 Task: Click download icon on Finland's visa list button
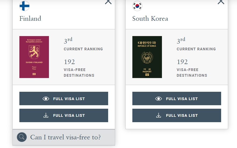click(46, 115)
